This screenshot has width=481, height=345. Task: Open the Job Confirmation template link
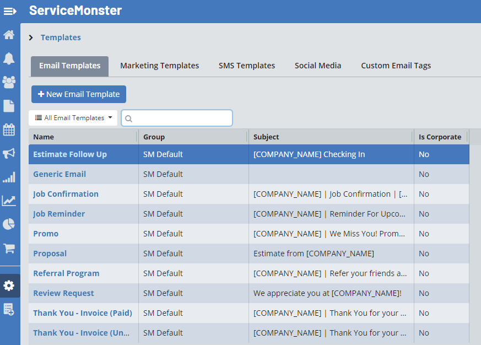66,194
